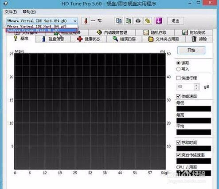Switch to the 文件夹占用率 tab

[164, 39]
